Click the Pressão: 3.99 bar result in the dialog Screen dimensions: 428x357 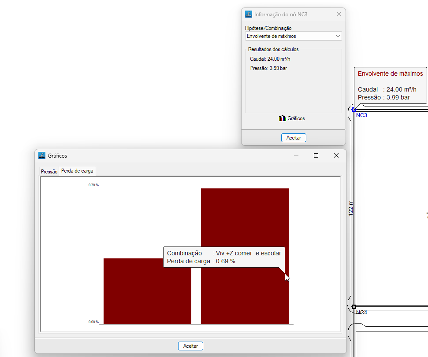click(x=268, y=68)
